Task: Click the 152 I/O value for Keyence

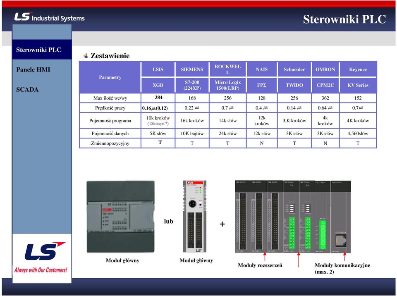Action: (358, 98)
